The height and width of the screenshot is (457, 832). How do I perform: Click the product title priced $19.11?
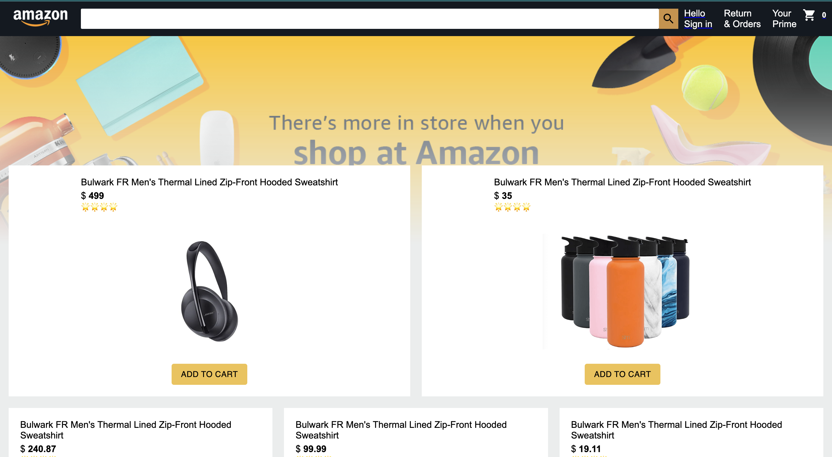pos(677,430)
